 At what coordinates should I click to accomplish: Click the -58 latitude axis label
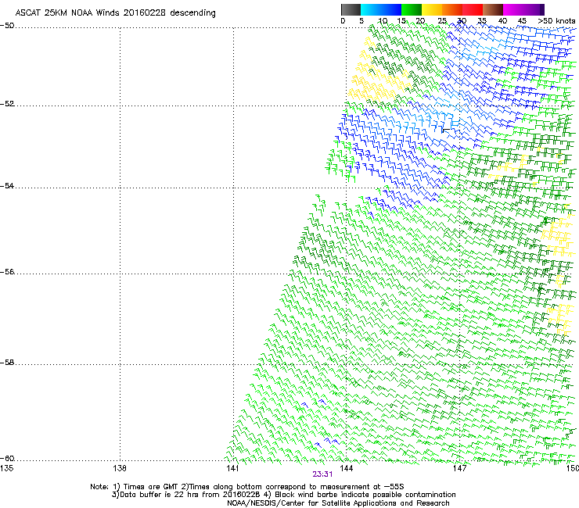click(x=7, y=363)
